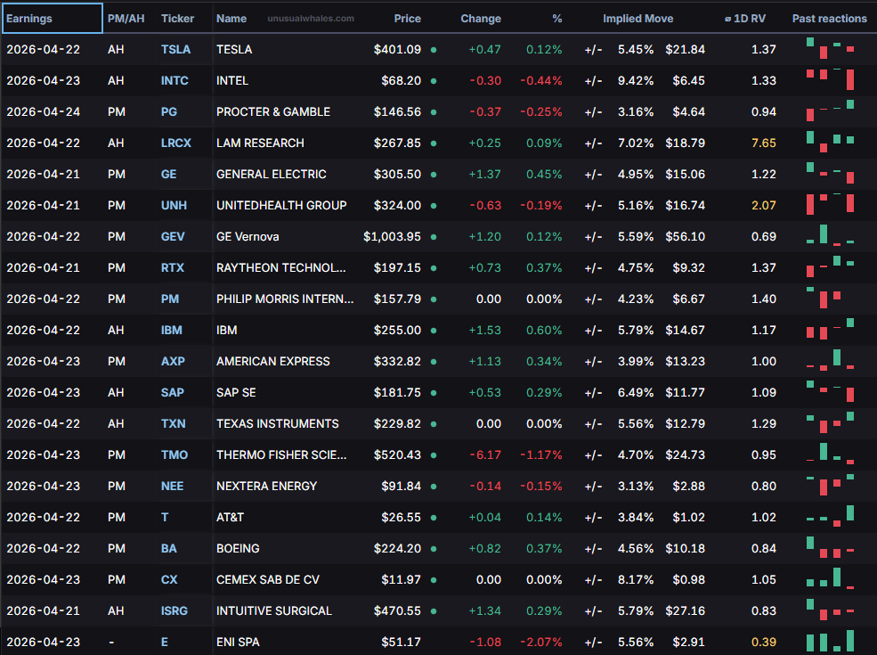Click the change value -6.17
Screen dimensions: 877x655
485,455
